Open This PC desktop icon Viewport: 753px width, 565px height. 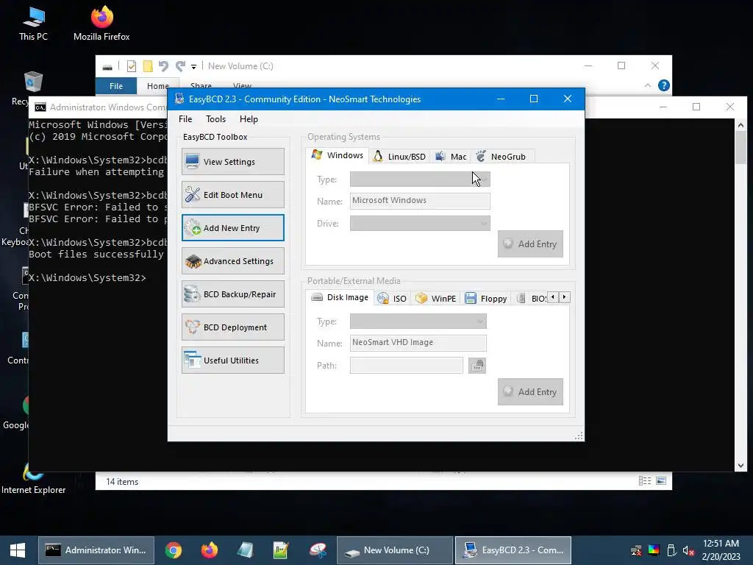(x=33, y=23)
